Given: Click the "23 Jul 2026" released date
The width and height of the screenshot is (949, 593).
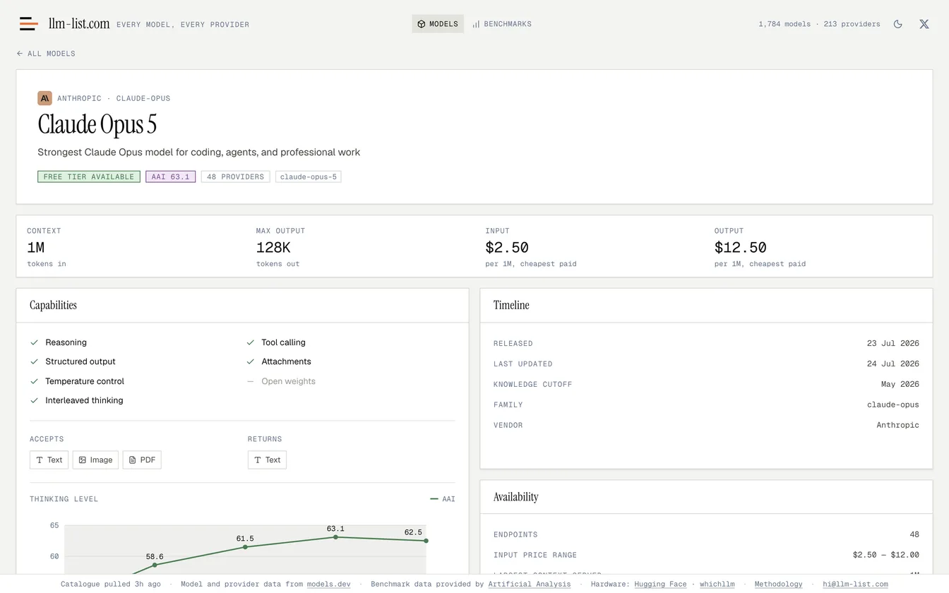Looking at the screenshot, I should [893, 344].
